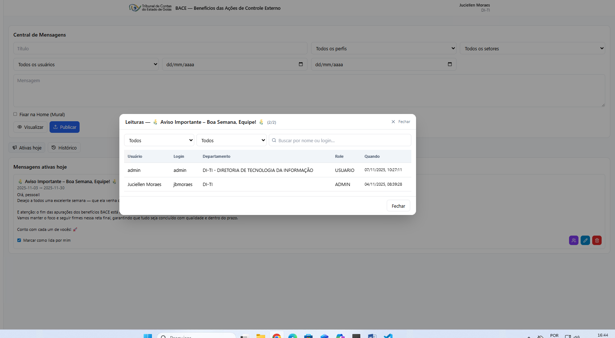This screenshot has width=615, height=338.
Task: Toggle Fixar na Home (Mural) checkbox
Action: (15, 114)
